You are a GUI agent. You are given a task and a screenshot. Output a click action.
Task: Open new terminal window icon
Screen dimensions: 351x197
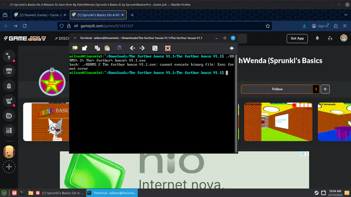pyautogui.click(x=85, y=48)
